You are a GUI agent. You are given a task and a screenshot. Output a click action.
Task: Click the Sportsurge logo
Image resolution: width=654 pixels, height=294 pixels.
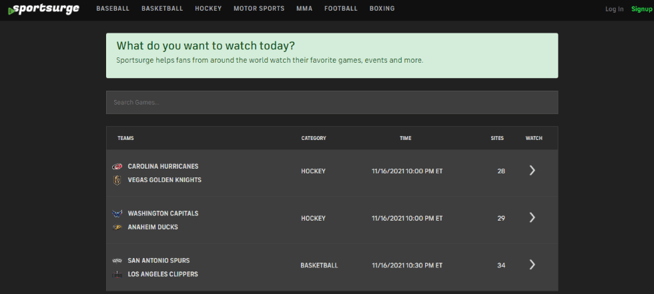coord(43,9)
